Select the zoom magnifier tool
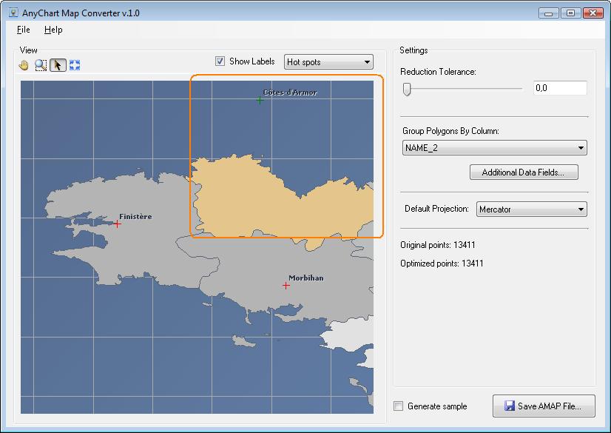 tap(41, 65)
